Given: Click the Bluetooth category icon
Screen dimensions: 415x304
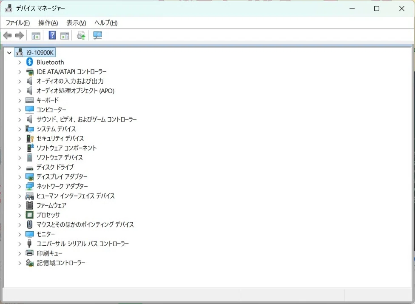Looking at the screenshot, I should [30, 62].
